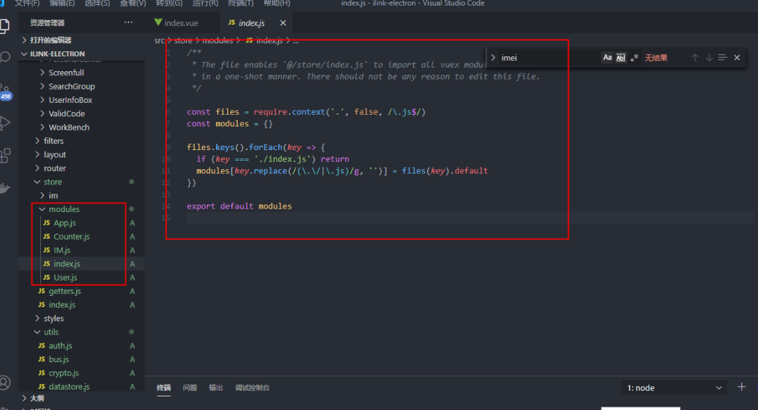Add a new terminal with plus icon
Viewport: 758px width, 410px height.
tap(742, 387)
